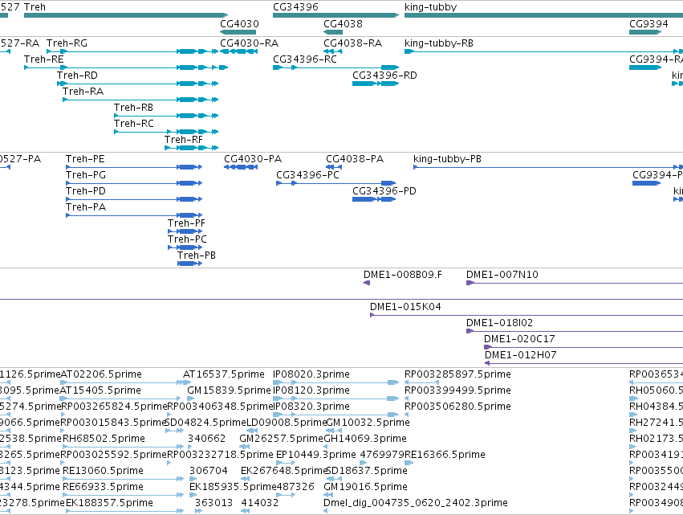This screenshot has height=515, width=683.
Task: Click EST EK188357.5prime
Action: click(x=124, y=511)
